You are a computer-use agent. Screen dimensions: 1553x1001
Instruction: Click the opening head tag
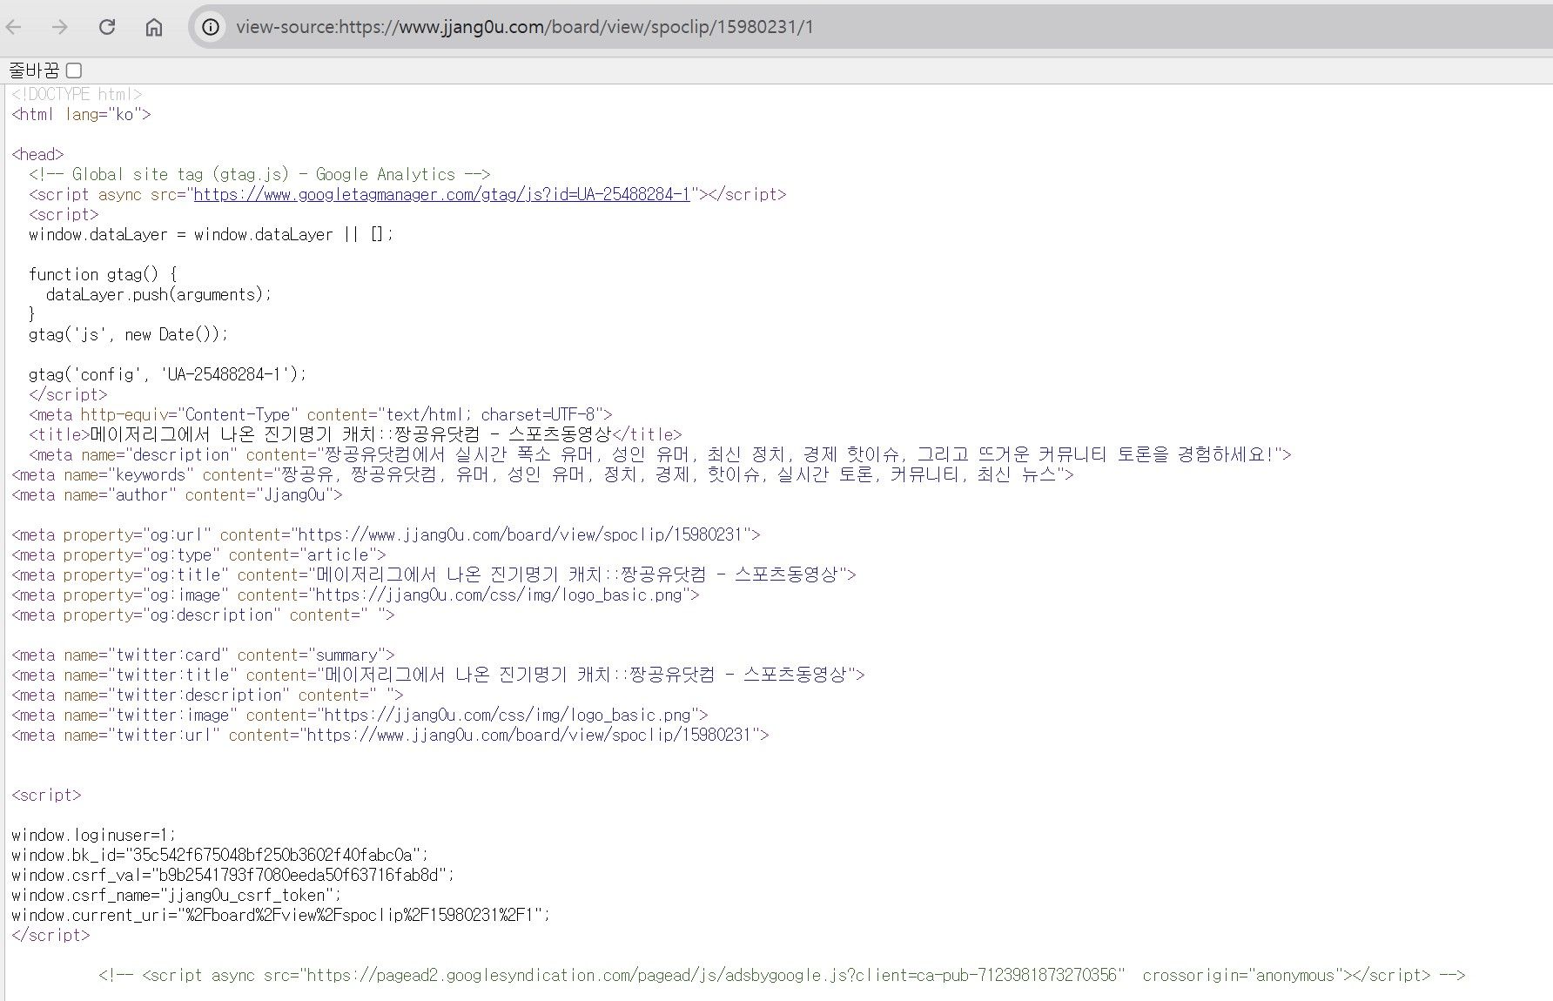click(x=37, y=154)
